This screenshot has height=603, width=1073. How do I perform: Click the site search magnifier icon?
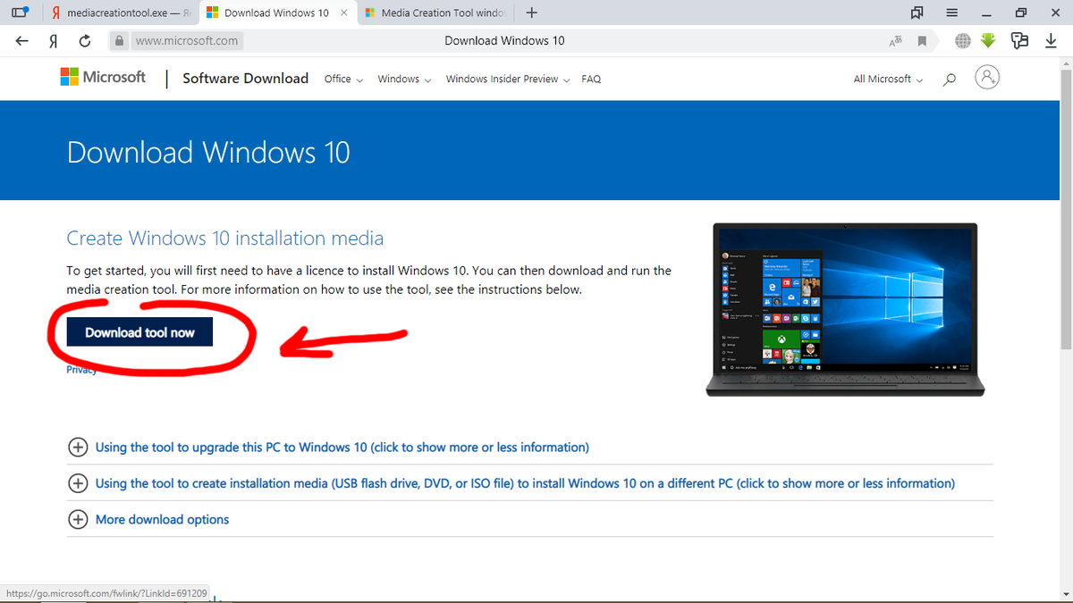pyautogui.click(x=950, y=80)
